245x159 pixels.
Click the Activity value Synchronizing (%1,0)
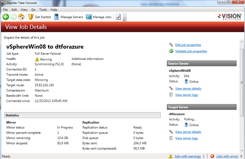pyautogui.click(x=49, y=64)
